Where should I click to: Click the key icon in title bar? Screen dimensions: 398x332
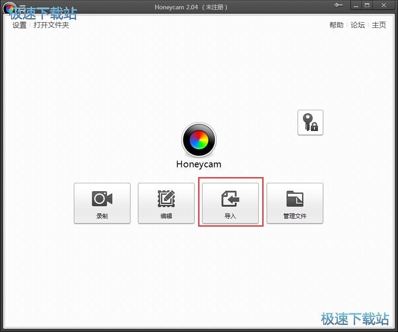pos(338,5)
